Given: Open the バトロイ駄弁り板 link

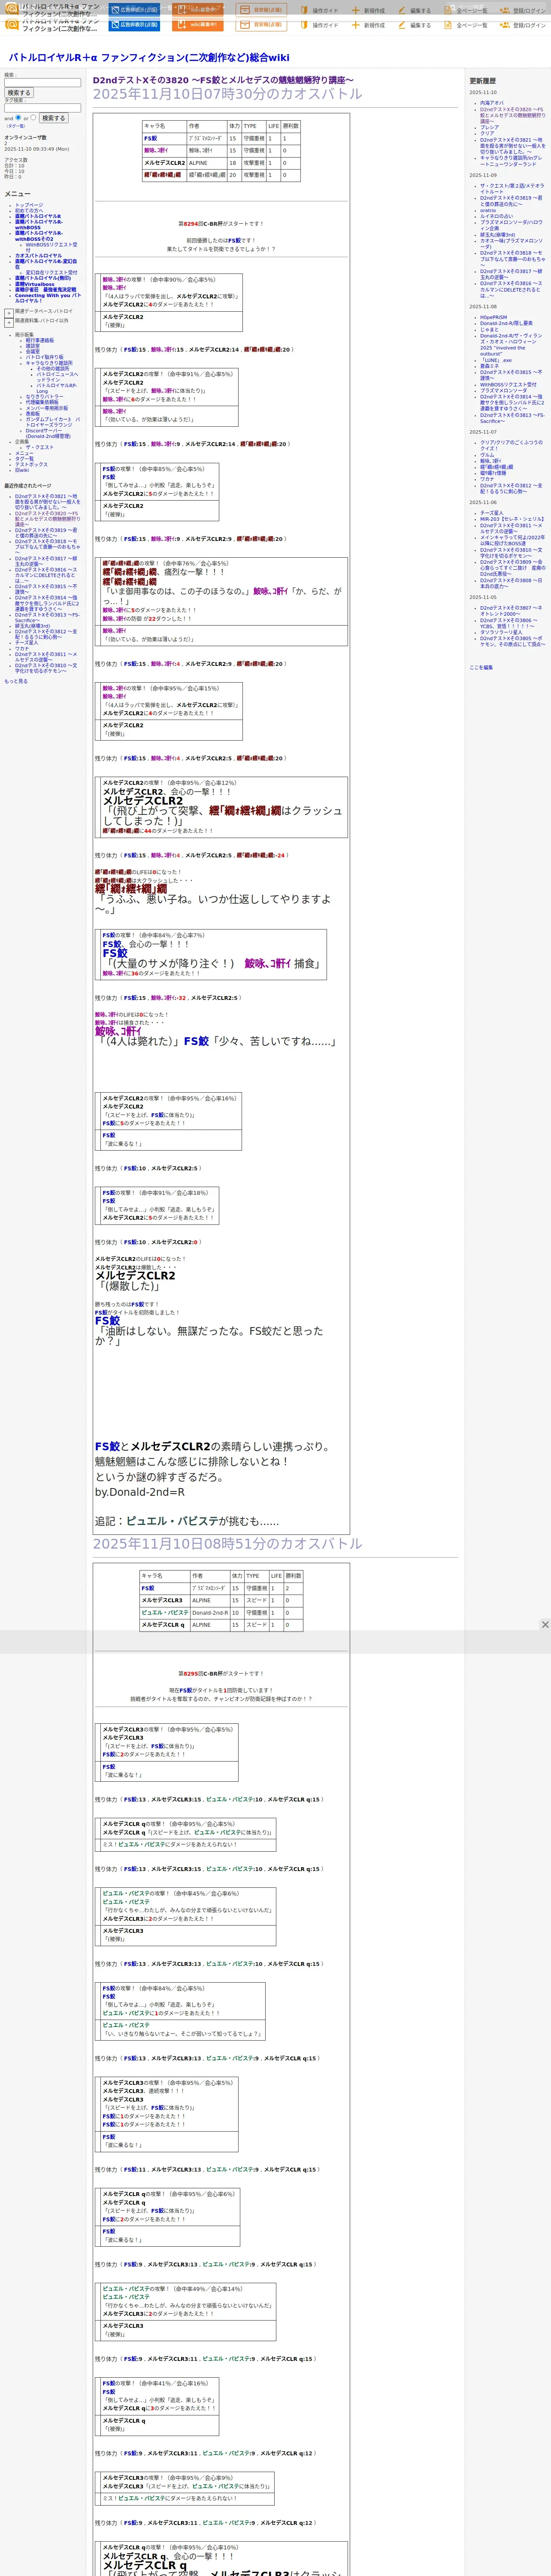Looking at the screenshot, I should (x=44, y=357).
